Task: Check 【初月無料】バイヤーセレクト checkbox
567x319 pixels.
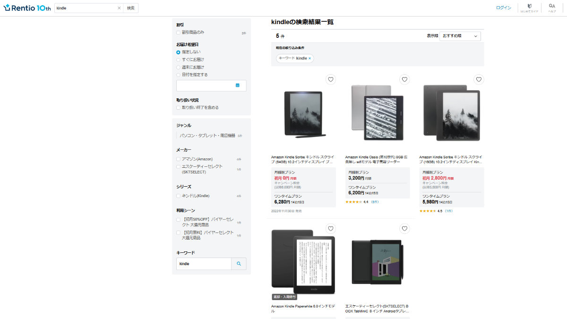Action: (x=178, y=233)
